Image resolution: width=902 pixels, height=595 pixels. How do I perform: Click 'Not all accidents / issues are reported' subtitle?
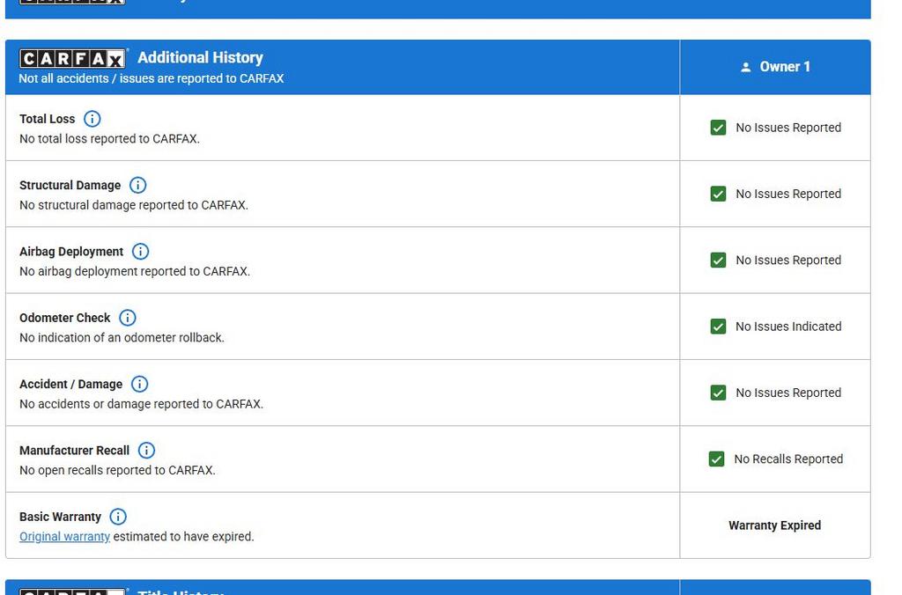(x=152, y=78)
